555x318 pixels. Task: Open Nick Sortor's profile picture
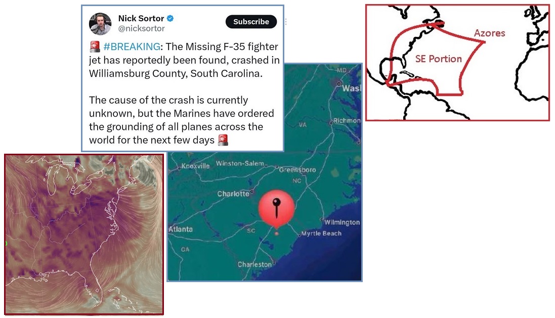pyautogui.click(x=100, y=24)
